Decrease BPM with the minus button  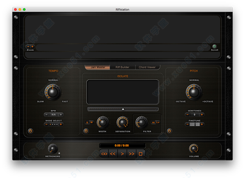47,115
